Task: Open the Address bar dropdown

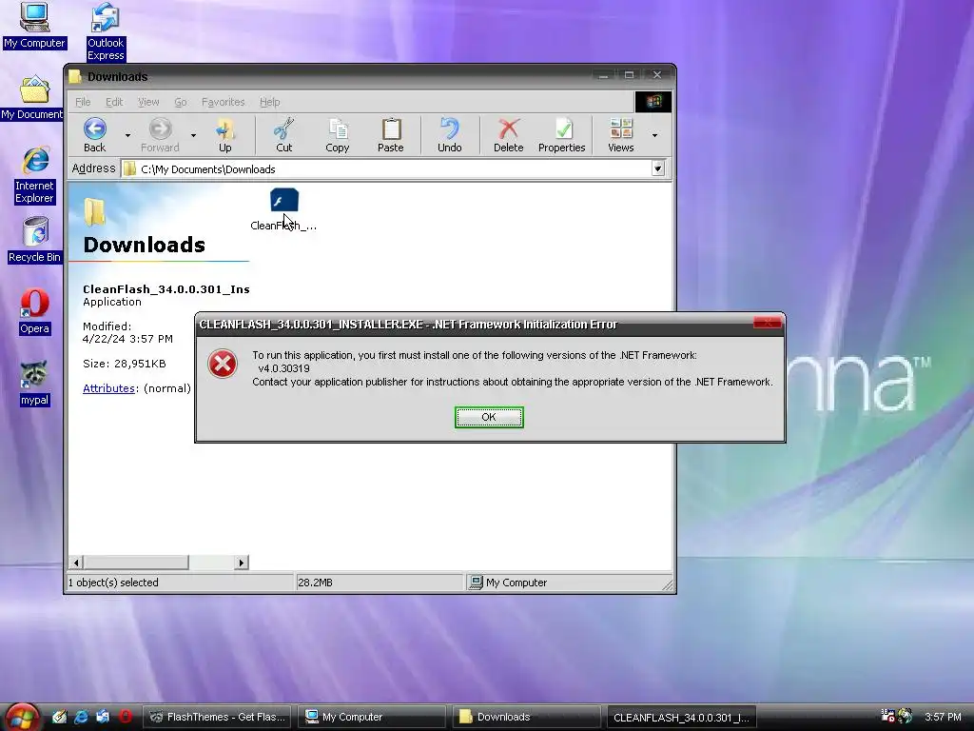Action: pyautogui.click(x=658, y=168)
